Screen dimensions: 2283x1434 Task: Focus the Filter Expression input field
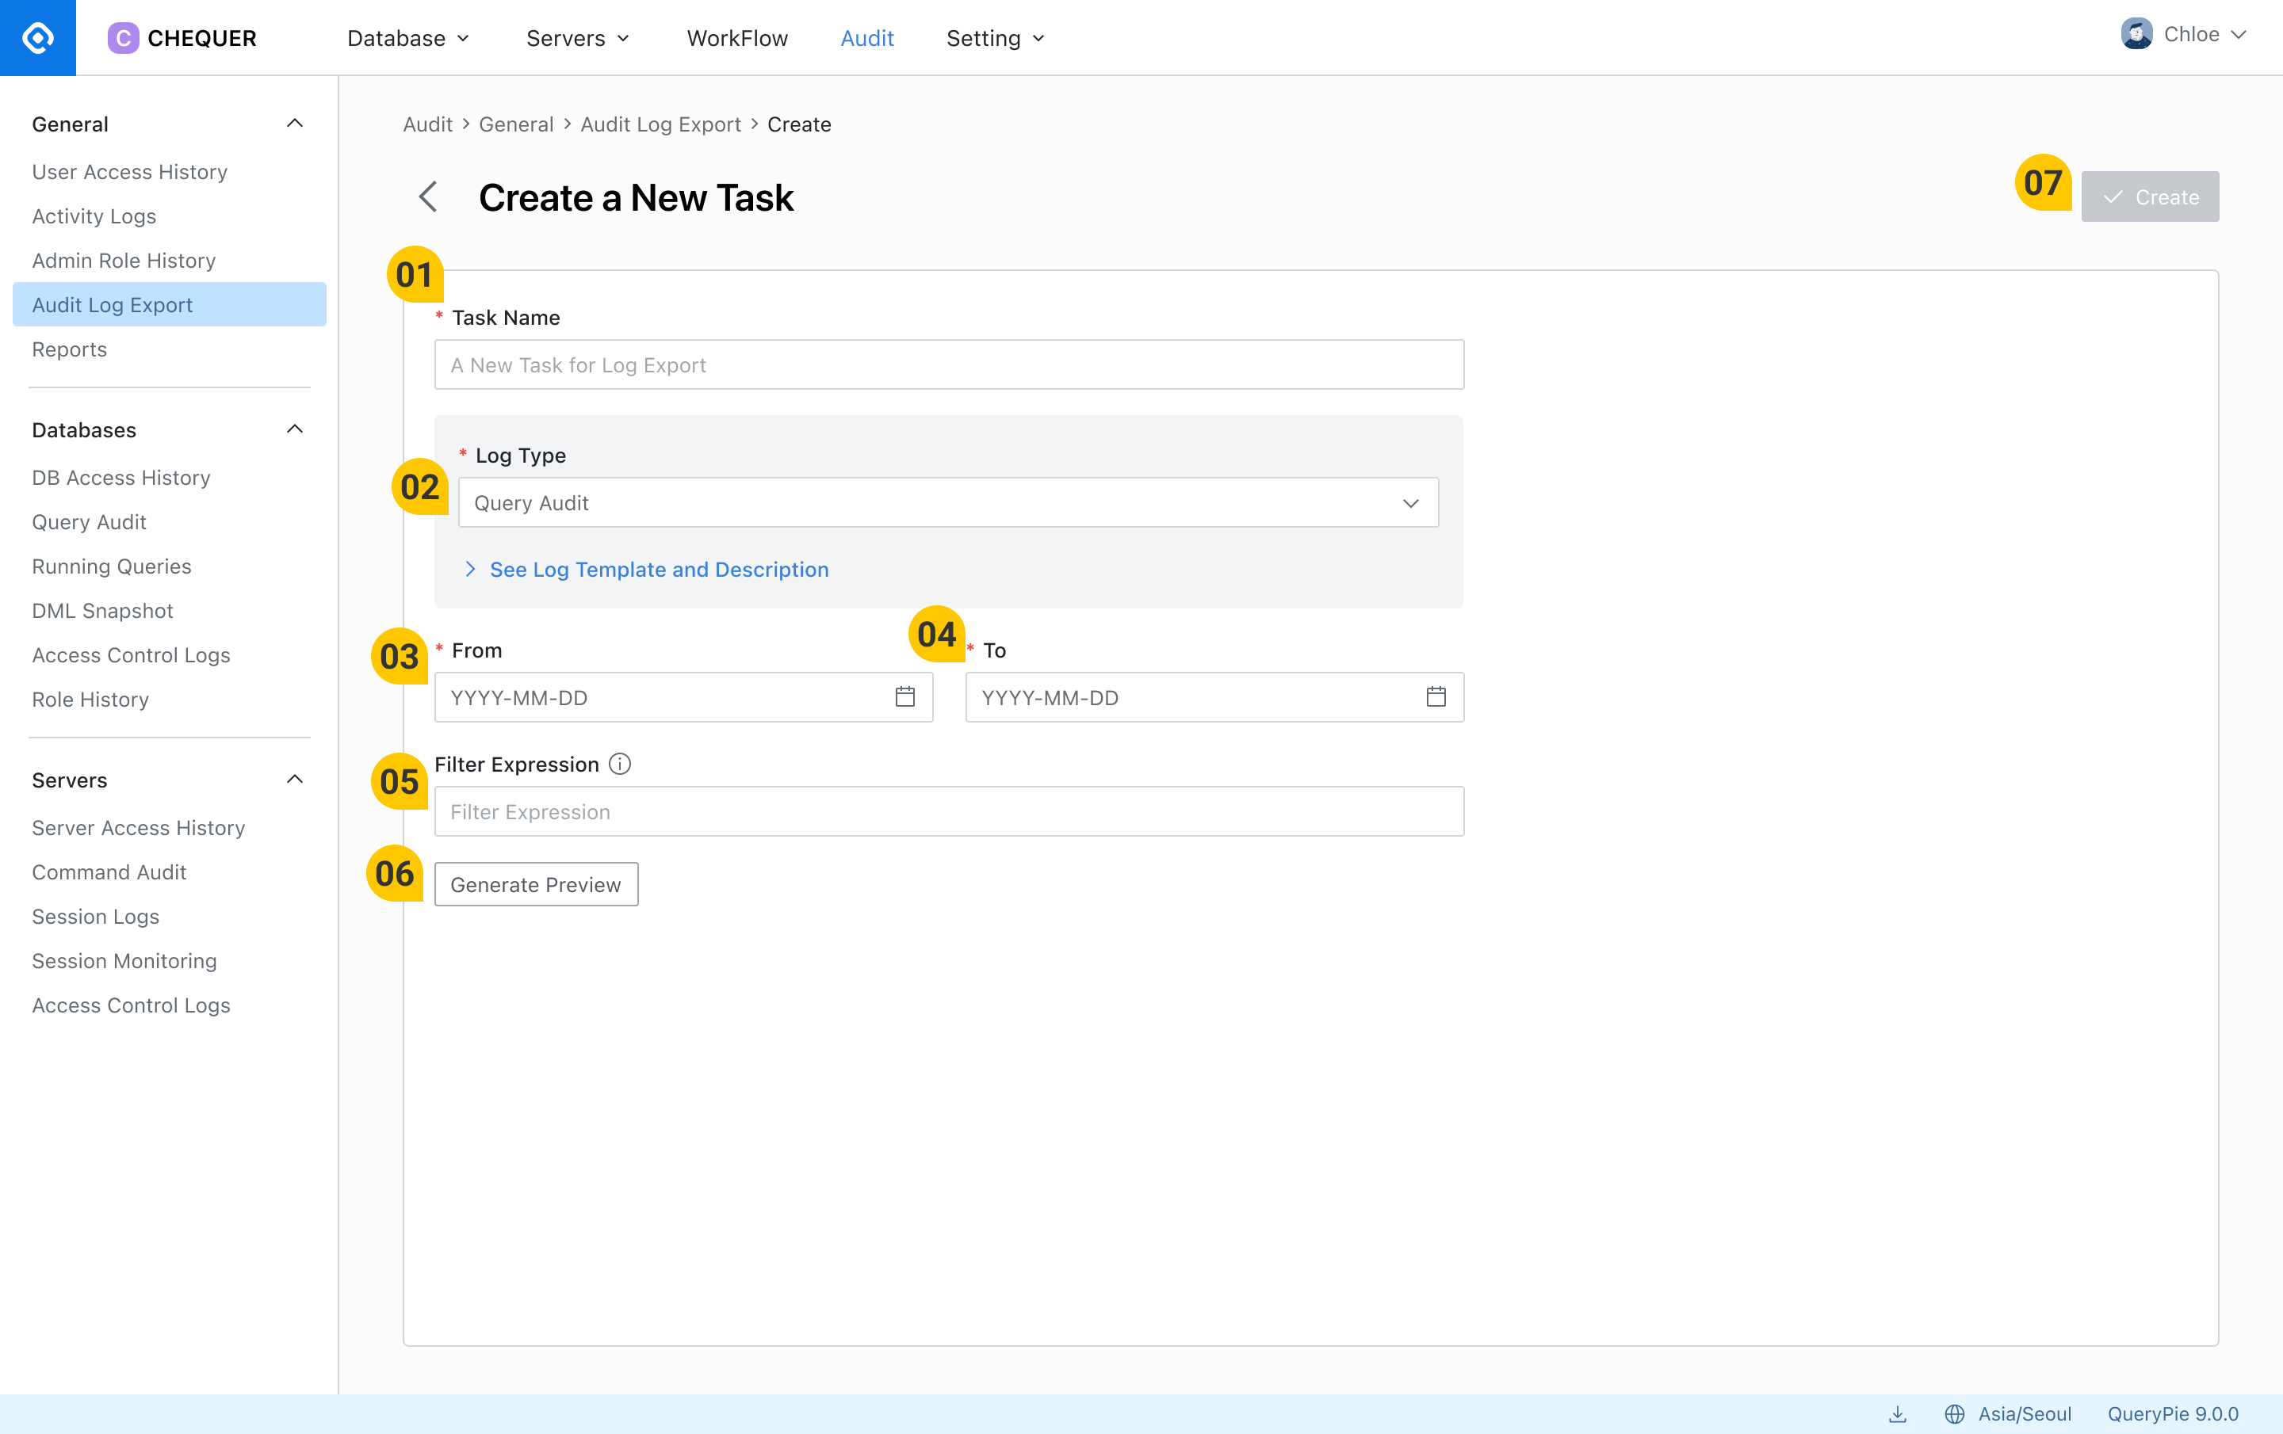[949, 811]
